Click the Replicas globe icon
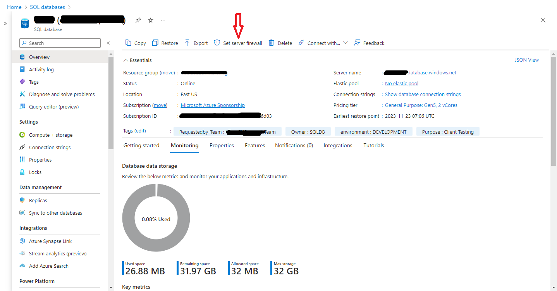 pos(22,200)
